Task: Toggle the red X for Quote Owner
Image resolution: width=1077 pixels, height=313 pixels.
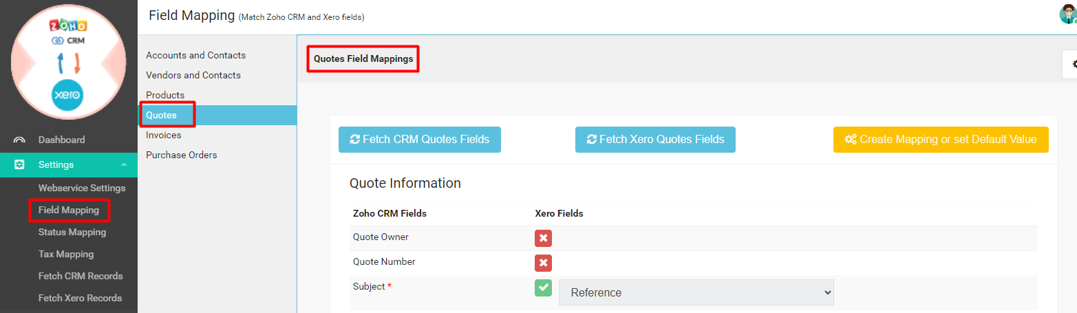Action: click(543, 238)
